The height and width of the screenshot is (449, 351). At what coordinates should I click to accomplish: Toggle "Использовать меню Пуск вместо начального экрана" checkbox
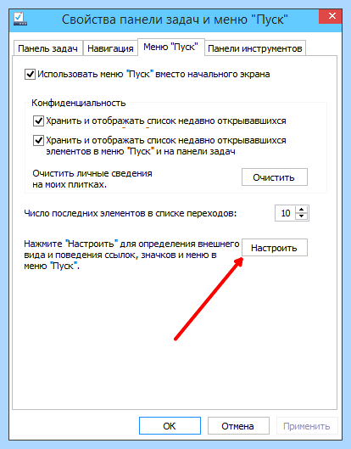click(x=30, y=74)
